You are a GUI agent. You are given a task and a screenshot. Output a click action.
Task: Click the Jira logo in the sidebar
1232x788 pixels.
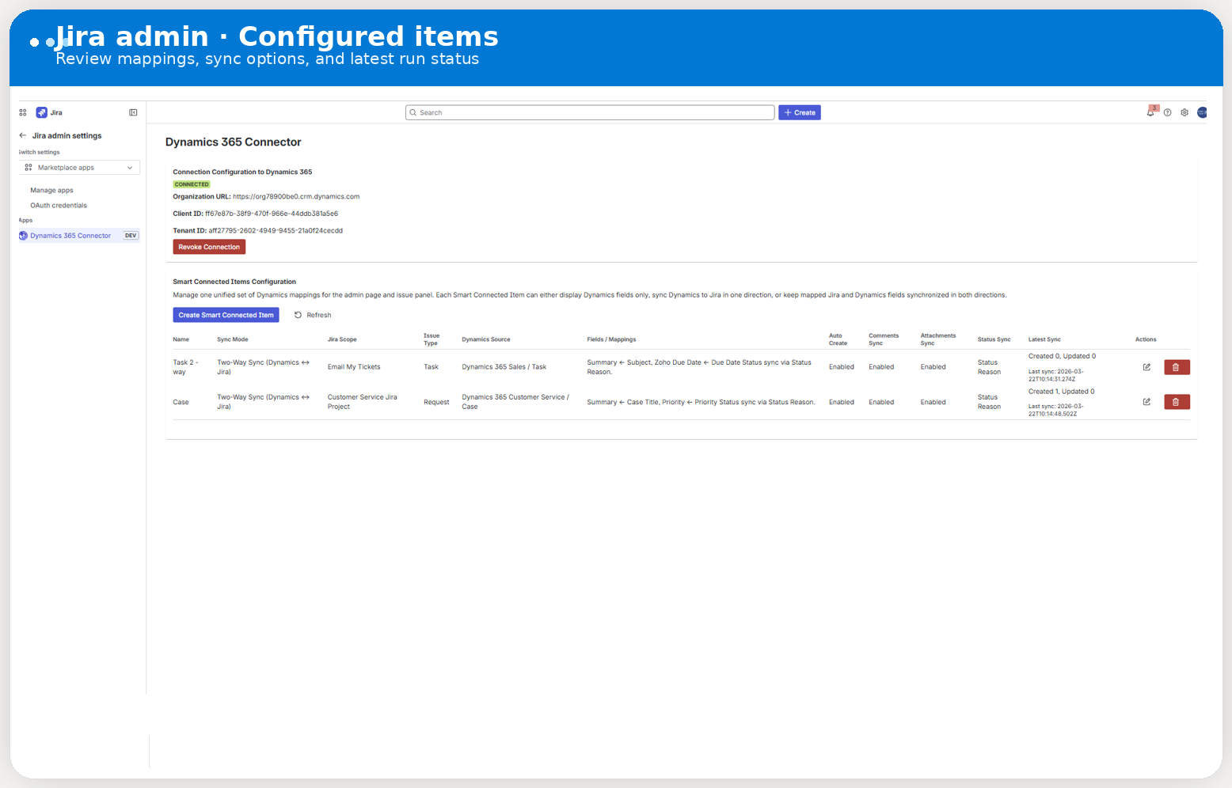point(42,112)
